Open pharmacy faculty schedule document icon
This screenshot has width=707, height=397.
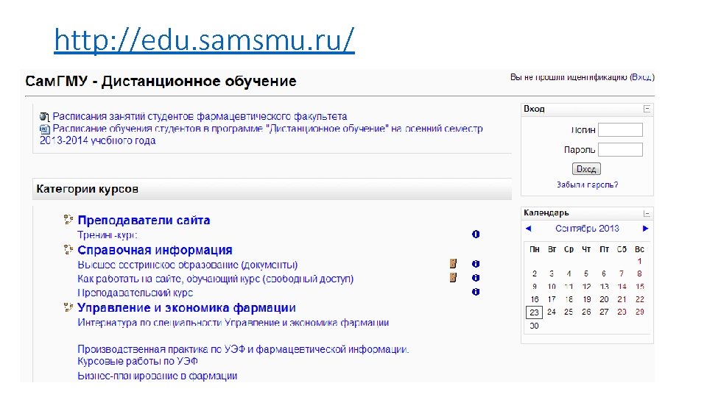click(44, 117)
